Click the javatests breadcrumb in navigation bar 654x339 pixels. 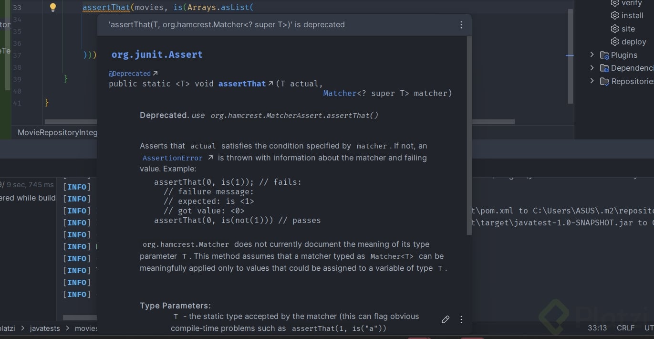pyautogui.click(x=45, y=328)
